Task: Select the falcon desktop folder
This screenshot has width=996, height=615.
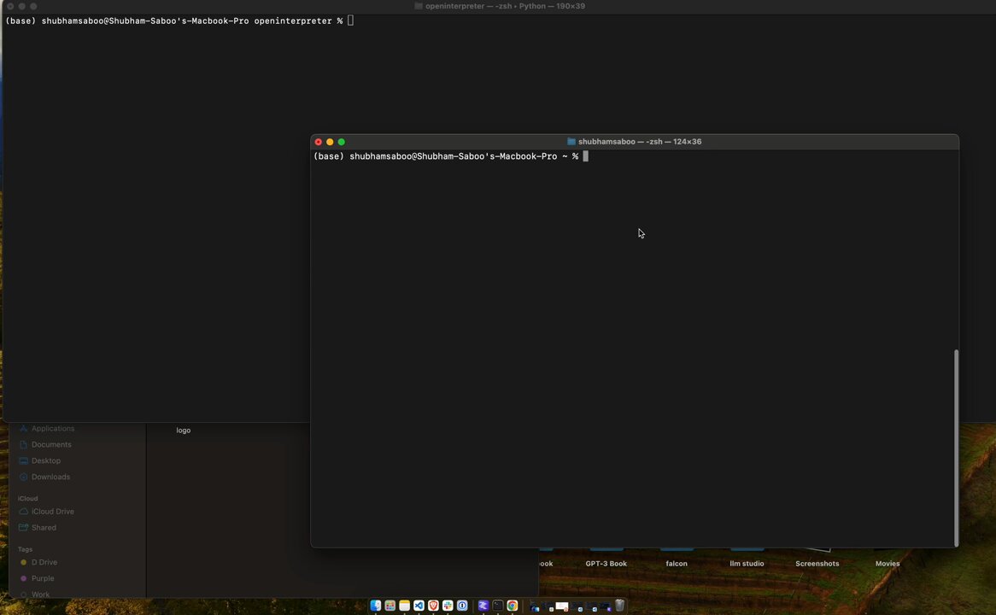Action: point(677,564)
